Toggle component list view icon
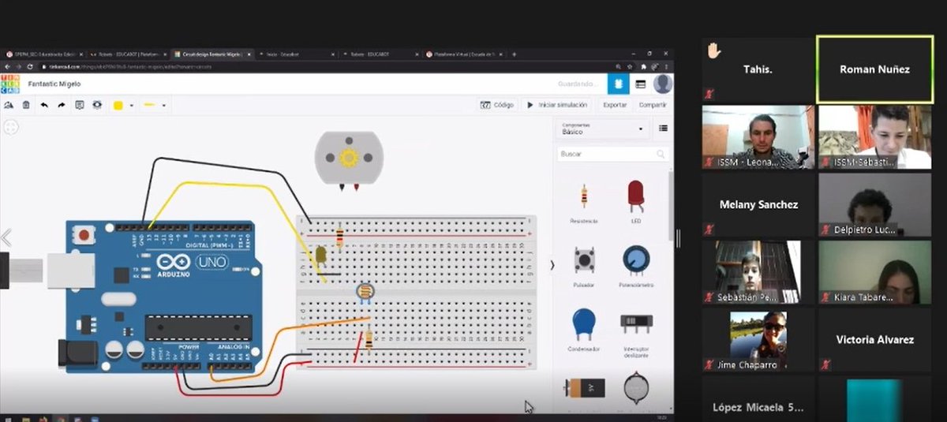The height and width of the screenshot is (422, 947). tap(663, 129)
